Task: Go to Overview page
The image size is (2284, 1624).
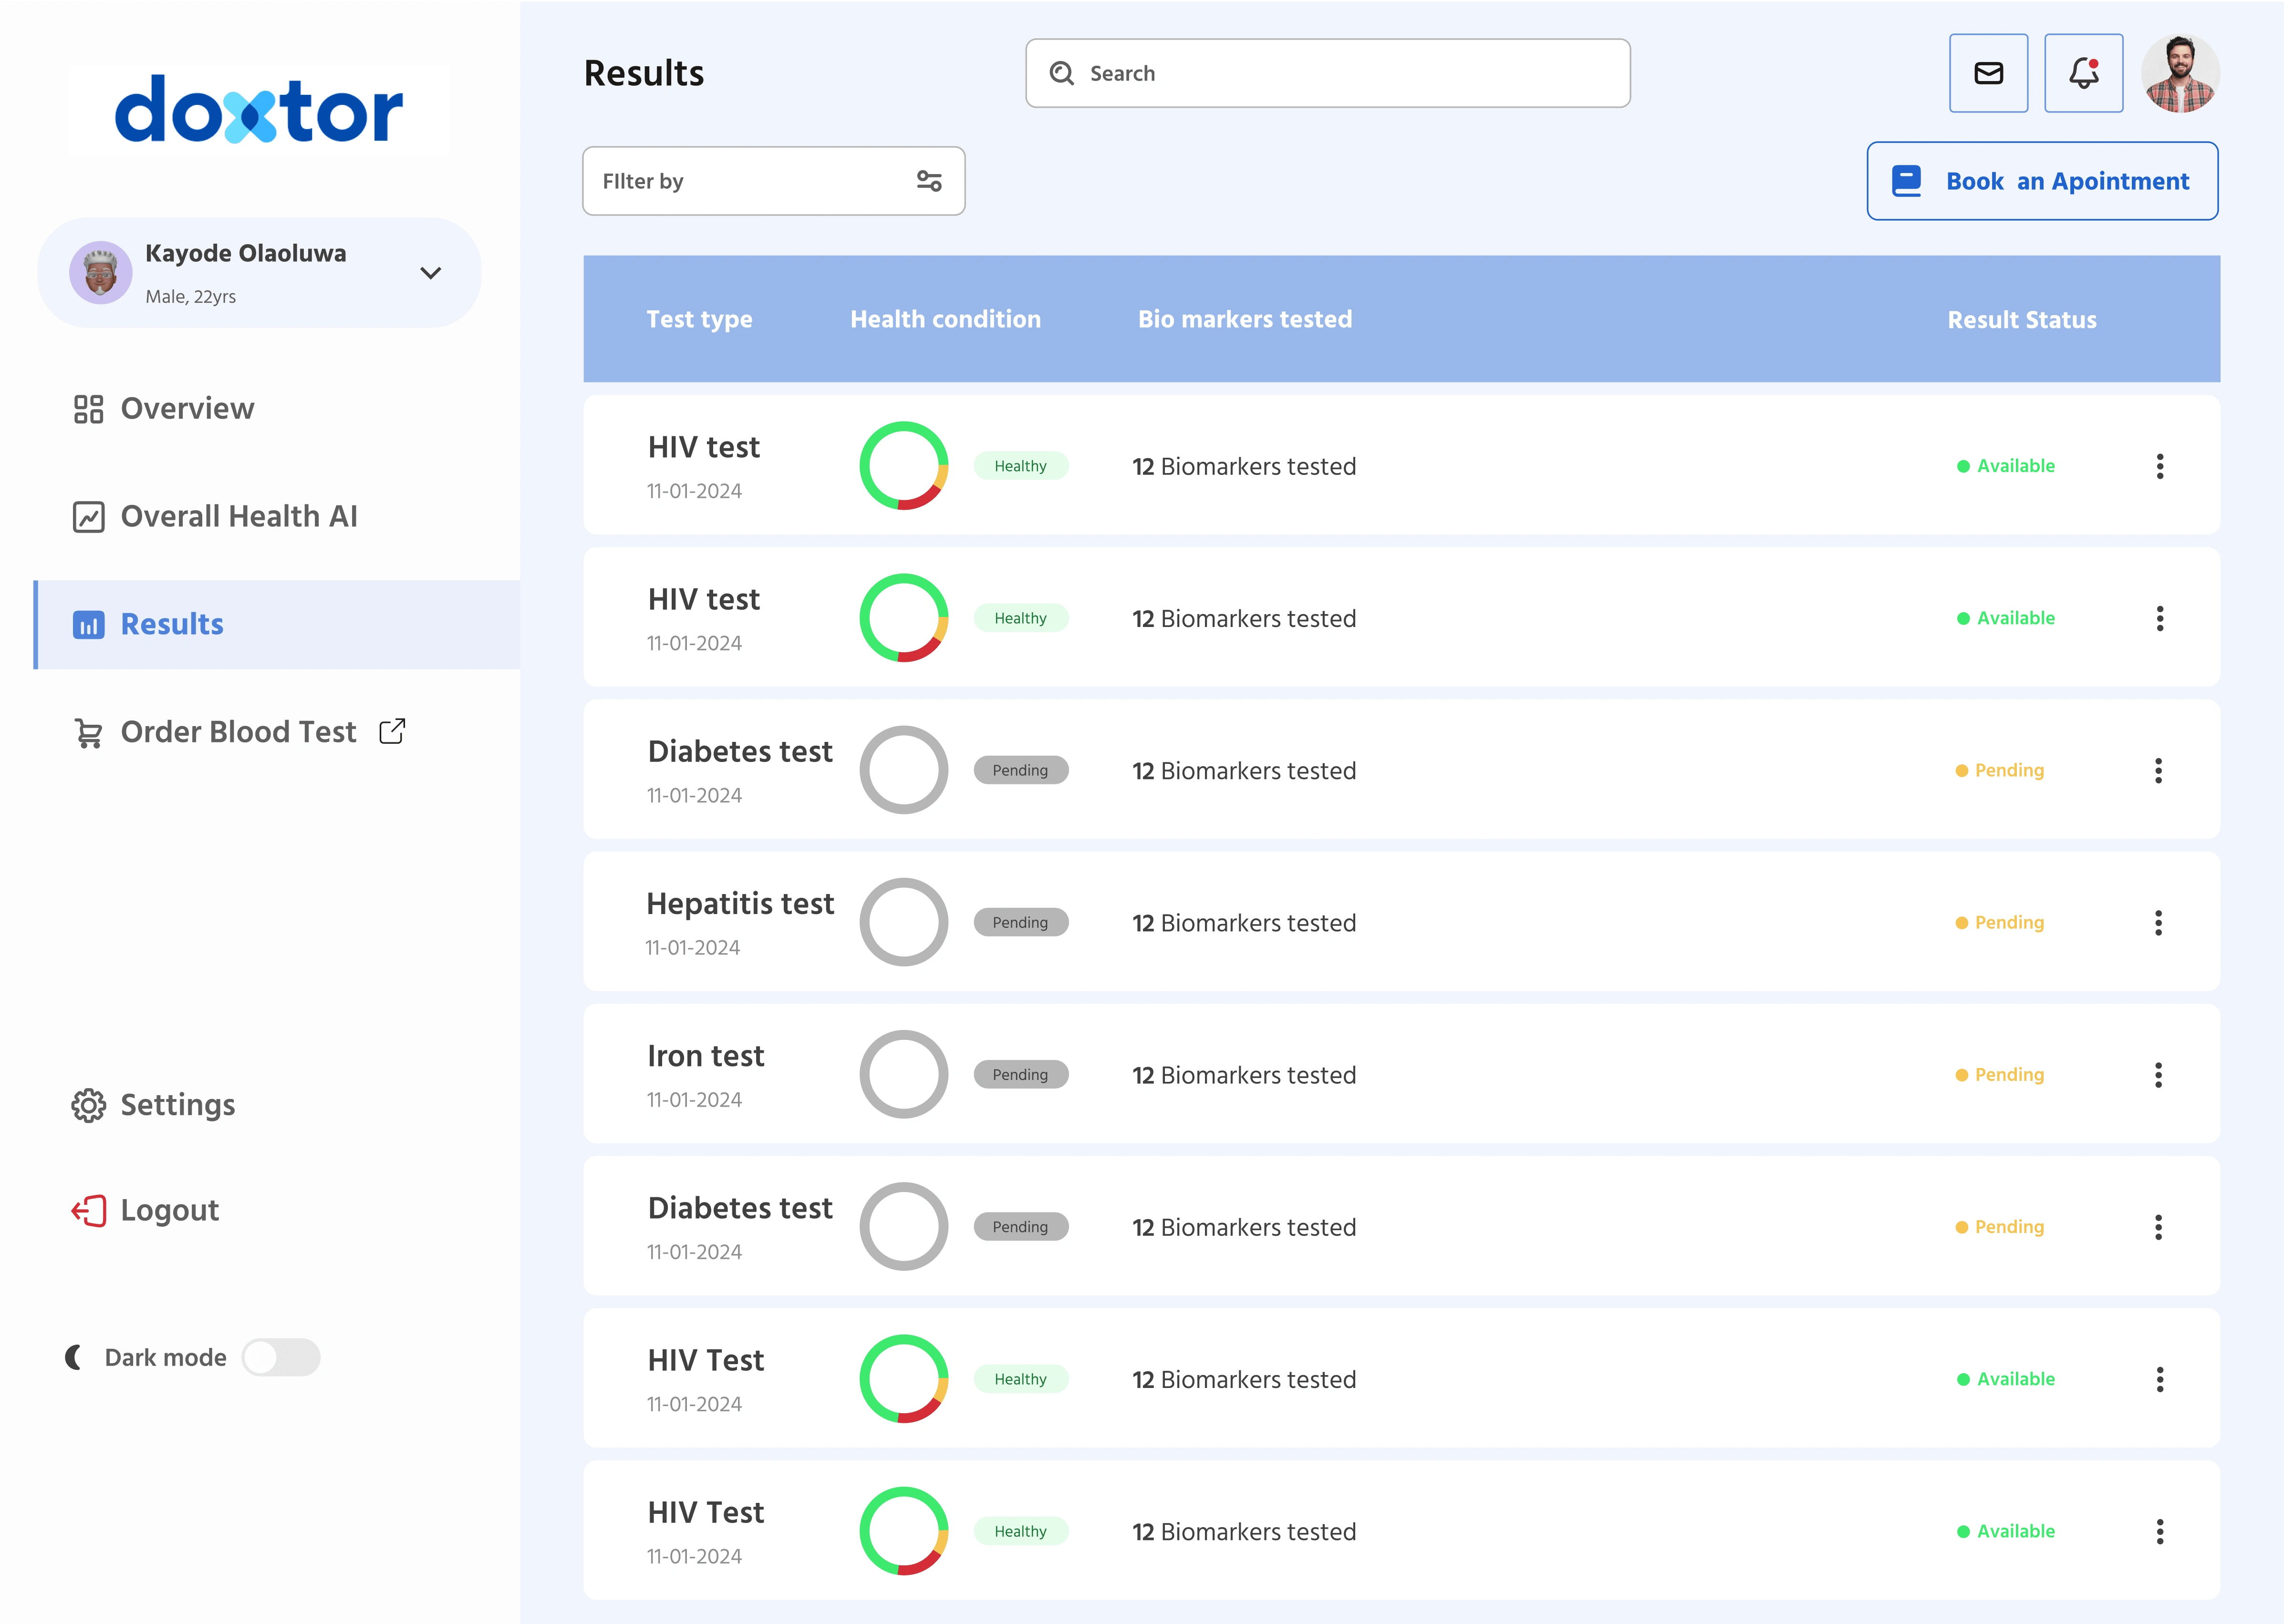Action: [187, 409]
